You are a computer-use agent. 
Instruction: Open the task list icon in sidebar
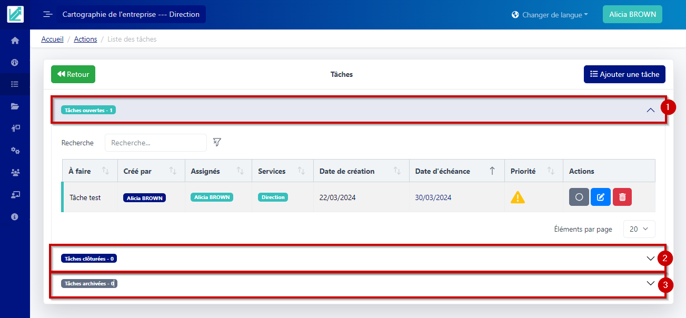coord(15,84)
